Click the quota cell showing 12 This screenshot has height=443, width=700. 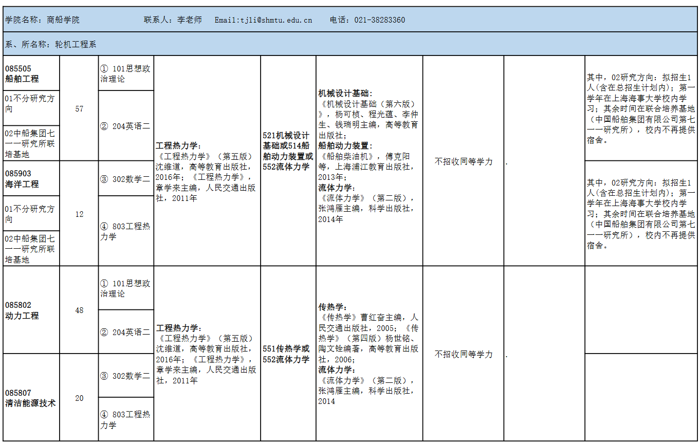coord(79,212)
